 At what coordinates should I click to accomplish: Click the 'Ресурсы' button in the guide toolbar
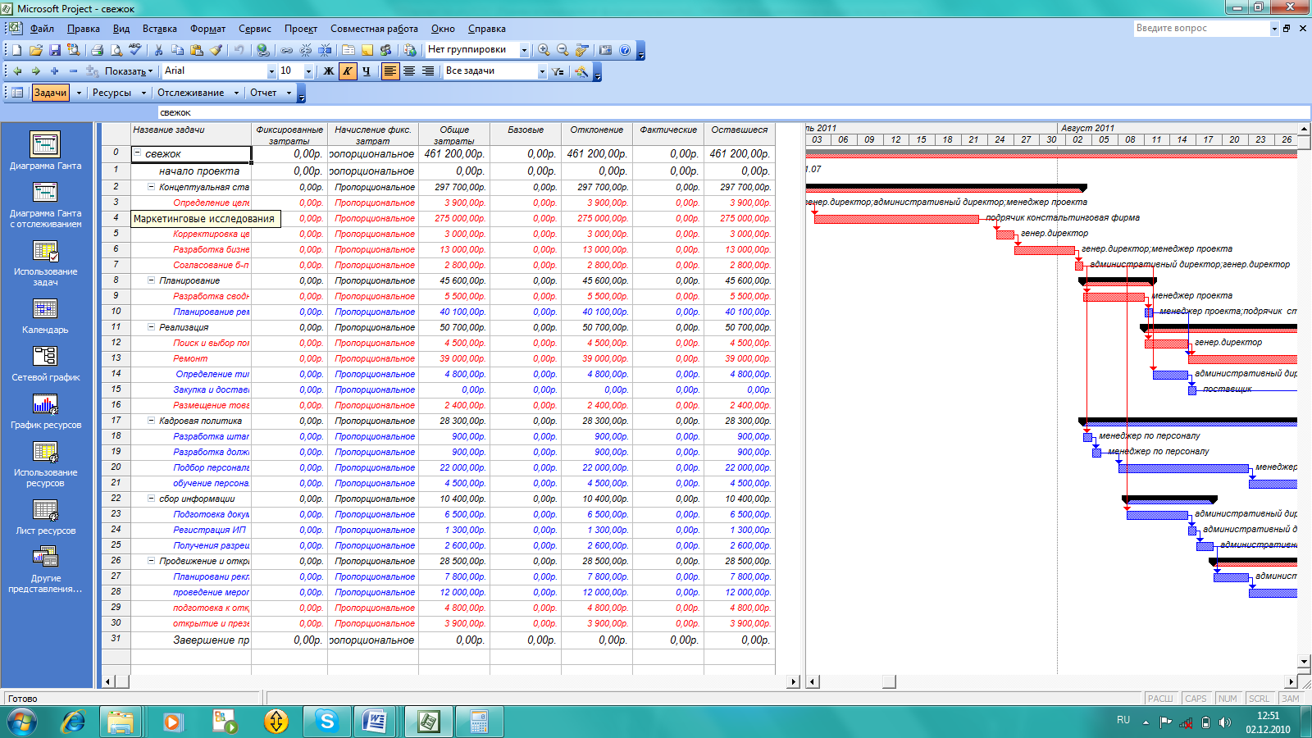112,93
